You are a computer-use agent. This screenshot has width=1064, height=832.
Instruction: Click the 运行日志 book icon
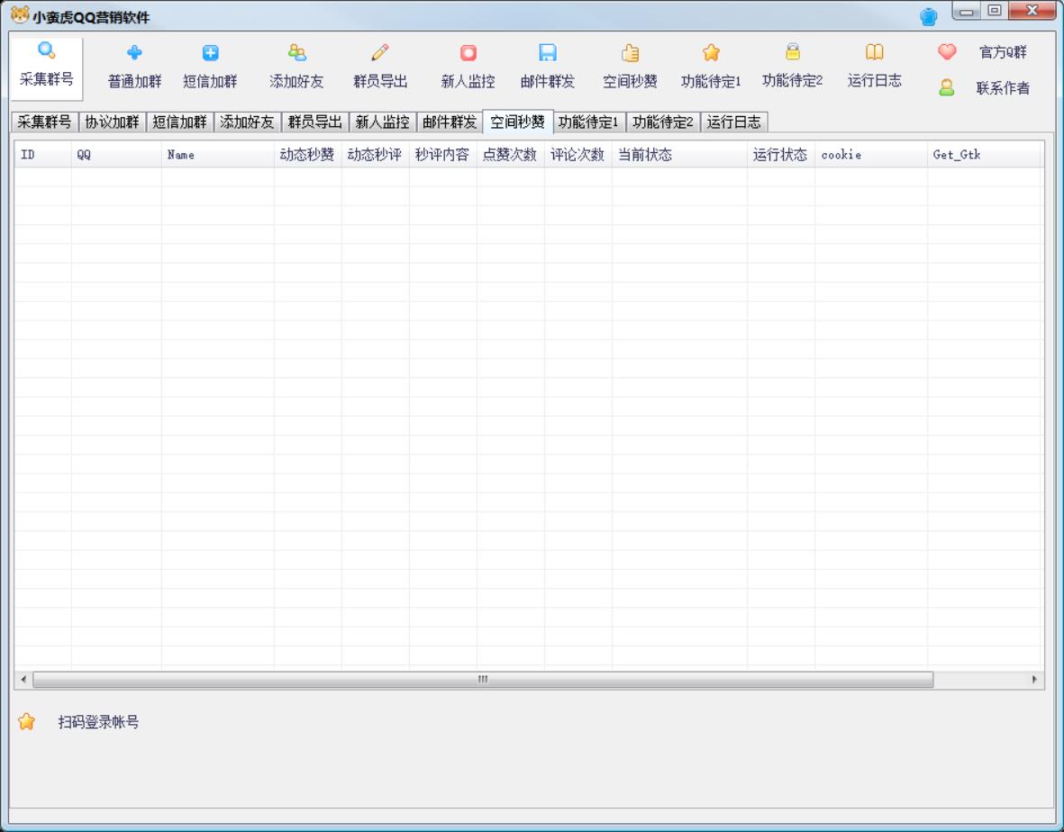[x=872, y=51]
